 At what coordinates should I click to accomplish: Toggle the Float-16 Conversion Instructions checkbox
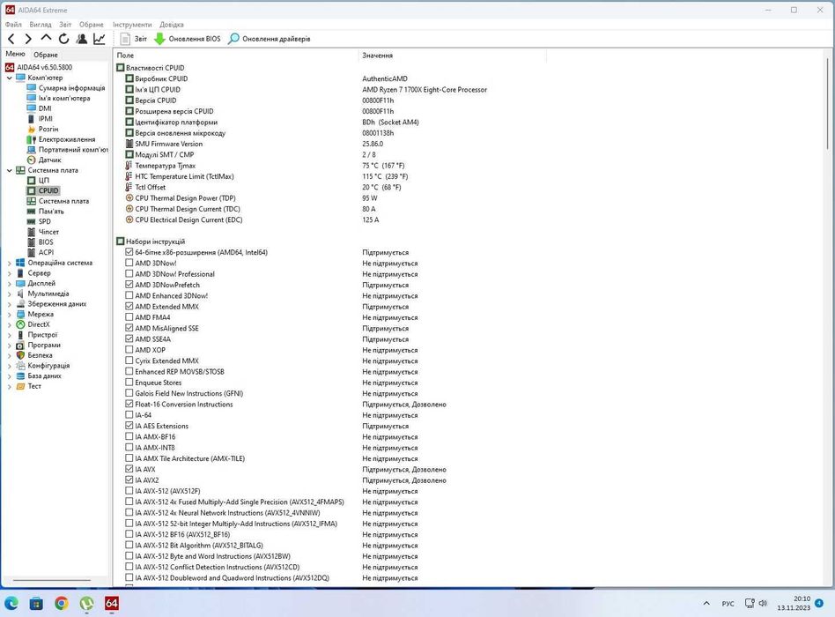point(129,404)
